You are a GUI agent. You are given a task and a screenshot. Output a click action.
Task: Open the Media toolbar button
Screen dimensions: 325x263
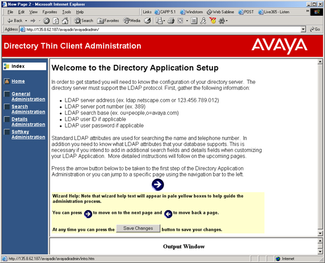tap(132, 21)
